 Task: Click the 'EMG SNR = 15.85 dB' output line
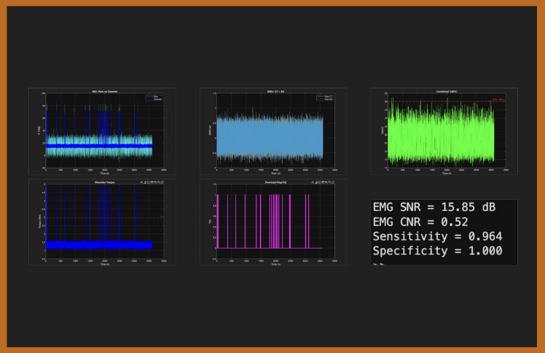point(434,207)
